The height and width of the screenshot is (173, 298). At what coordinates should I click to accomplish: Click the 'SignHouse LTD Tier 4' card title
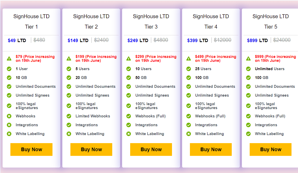pos(211,21)
